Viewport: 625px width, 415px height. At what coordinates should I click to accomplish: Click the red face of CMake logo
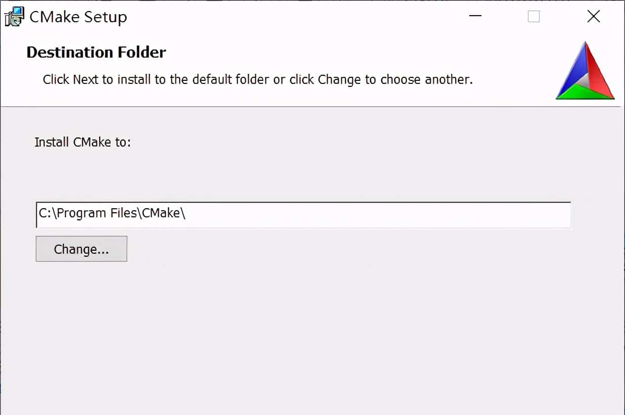point(598,71)
